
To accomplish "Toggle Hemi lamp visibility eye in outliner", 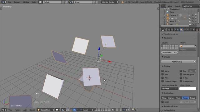I will [190, 21].
